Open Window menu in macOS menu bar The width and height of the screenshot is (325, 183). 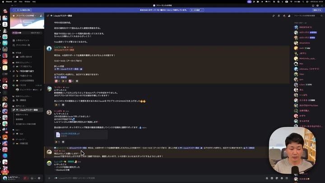point(27,1)
